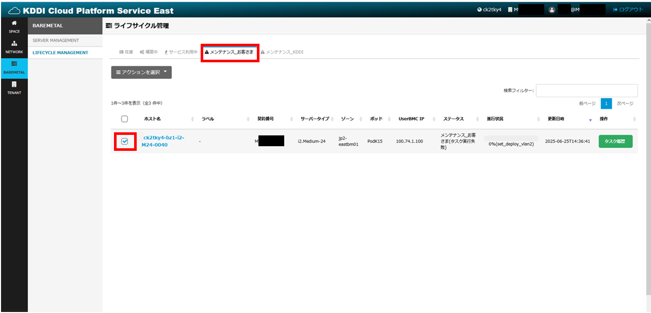Open the アクションを選択 dropdown
651x313 pixels.
point(141,73)
